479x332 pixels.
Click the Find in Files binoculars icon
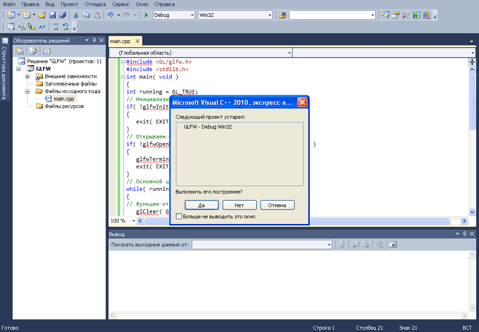(282, 15)
